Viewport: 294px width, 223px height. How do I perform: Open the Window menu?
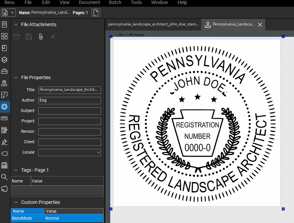pos(160,2)
